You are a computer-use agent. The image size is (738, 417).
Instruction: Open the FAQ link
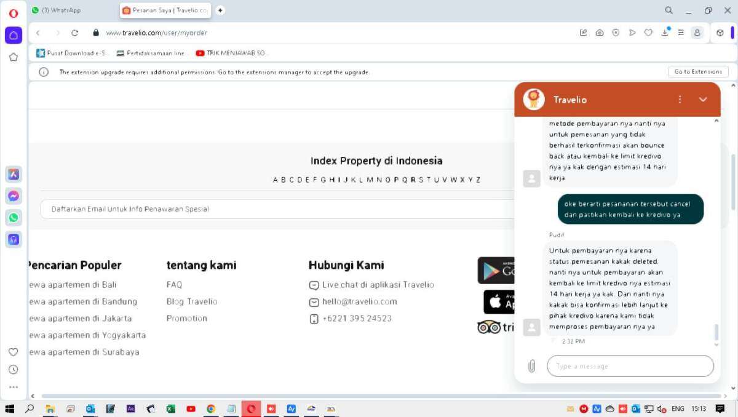click(174, 285)
